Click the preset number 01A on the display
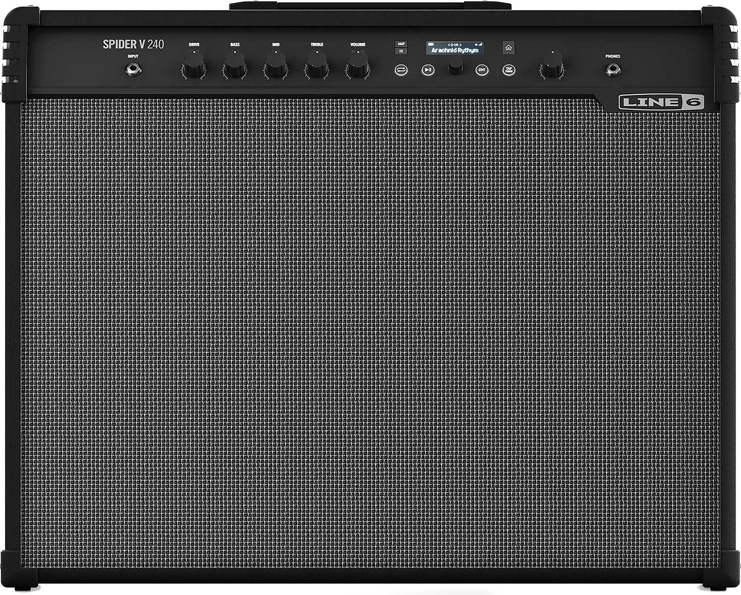This screenshot has height=595, width=741. click(455, 45)
